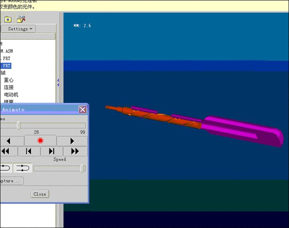This screenshot has height=228, width=289.
Task: Click the Speed slider handle
Action: (83, 168)
